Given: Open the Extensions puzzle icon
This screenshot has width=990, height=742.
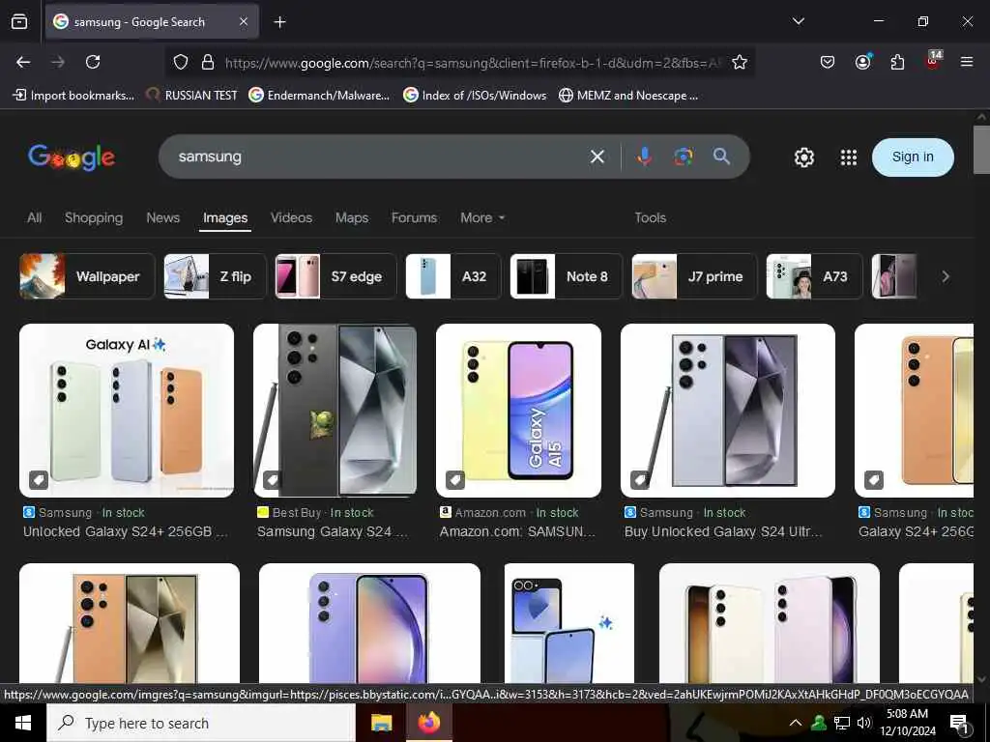Looking at the screenshot, I should tap(897, 62).
